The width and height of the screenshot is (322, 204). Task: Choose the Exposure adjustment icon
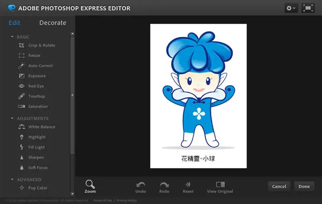21,76
